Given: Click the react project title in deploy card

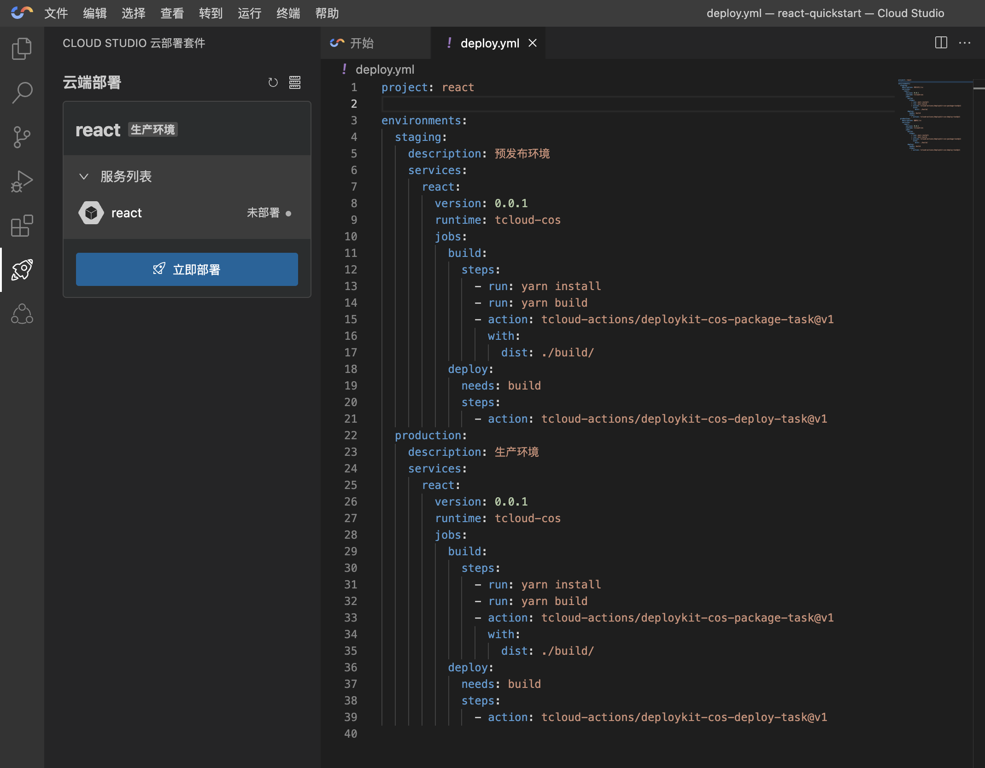Looking at the screenshot, I should [98, 130].
